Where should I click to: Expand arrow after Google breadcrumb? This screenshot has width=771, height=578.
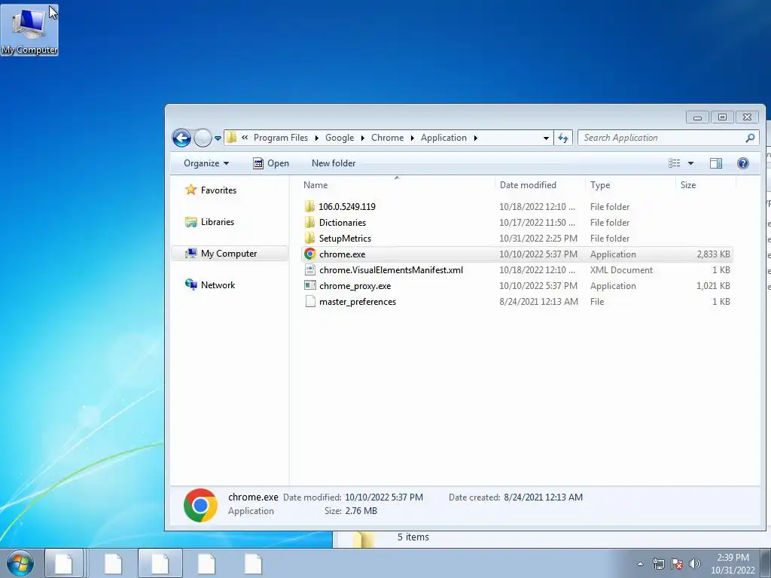click(x=363, y=138)
